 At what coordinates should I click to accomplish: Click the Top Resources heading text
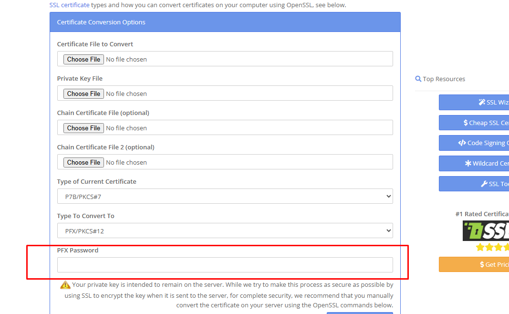(444, 79)
